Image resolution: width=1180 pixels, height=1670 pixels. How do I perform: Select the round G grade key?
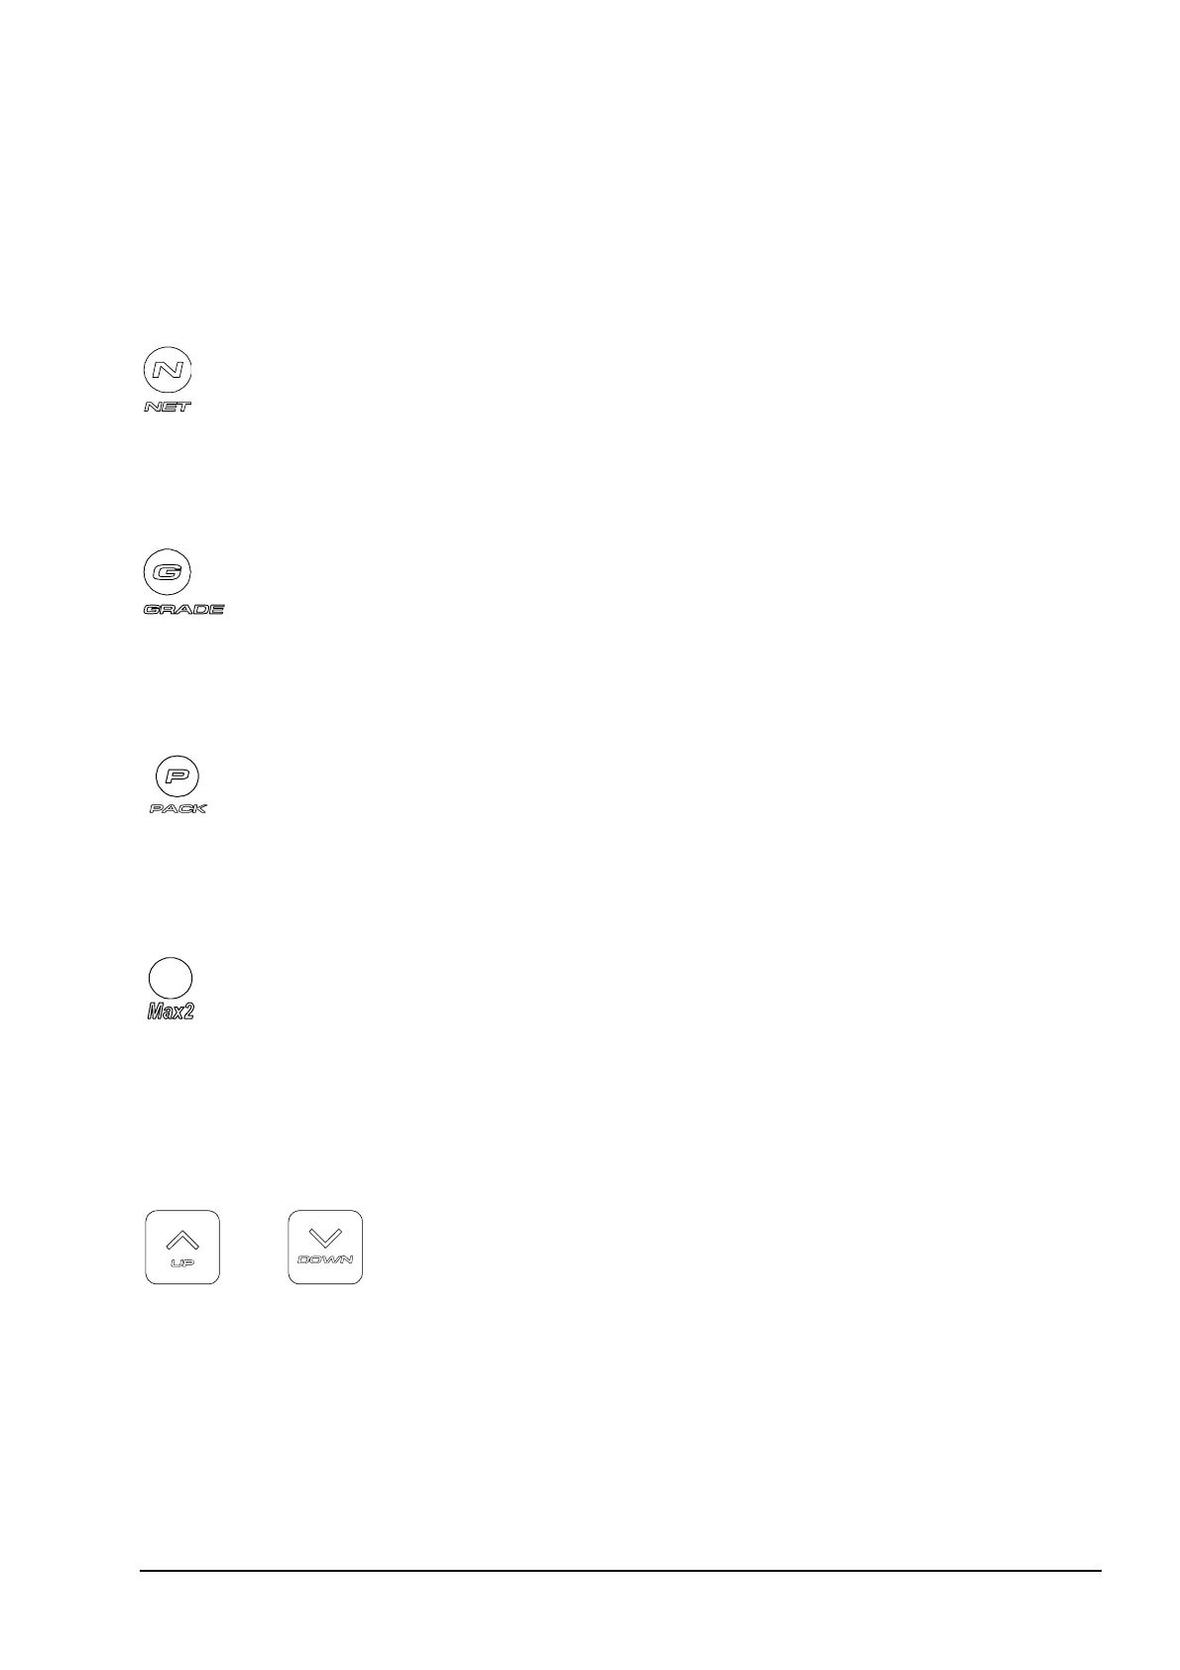point(168,572)
